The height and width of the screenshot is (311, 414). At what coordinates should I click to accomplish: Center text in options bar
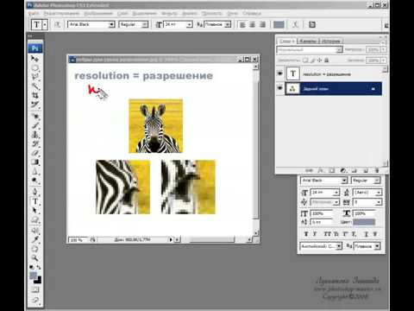(253, 24)
